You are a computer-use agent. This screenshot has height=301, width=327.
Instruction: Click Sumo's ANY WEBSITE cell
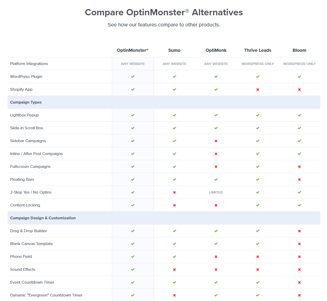[174, 64]
